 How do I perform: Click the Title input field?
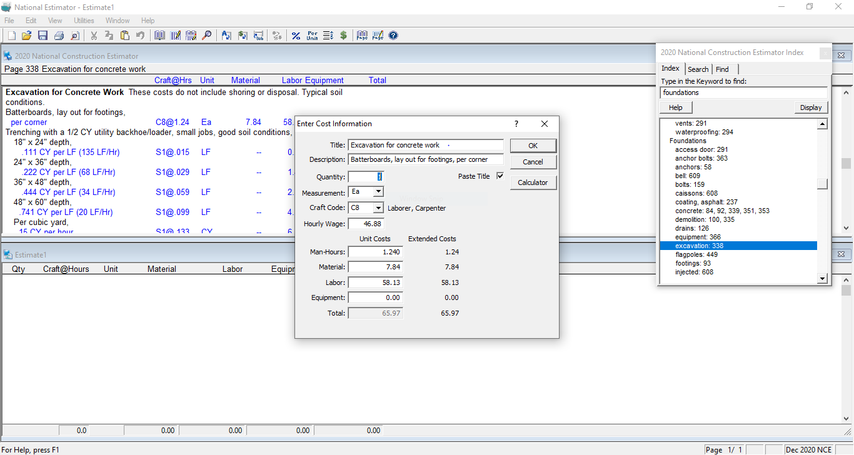(x=426, y=145)
